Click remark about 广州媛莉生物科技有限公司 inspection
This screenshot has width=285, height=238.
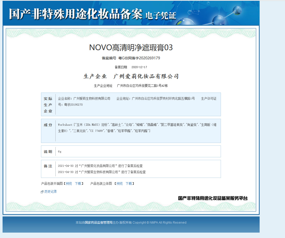tap(102, 172)
